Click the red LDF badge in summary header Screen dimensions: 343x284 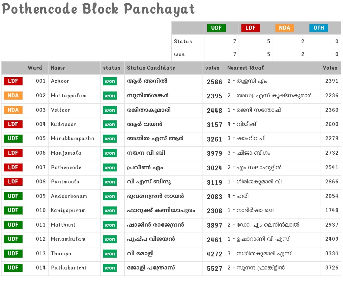pos(250,28)
